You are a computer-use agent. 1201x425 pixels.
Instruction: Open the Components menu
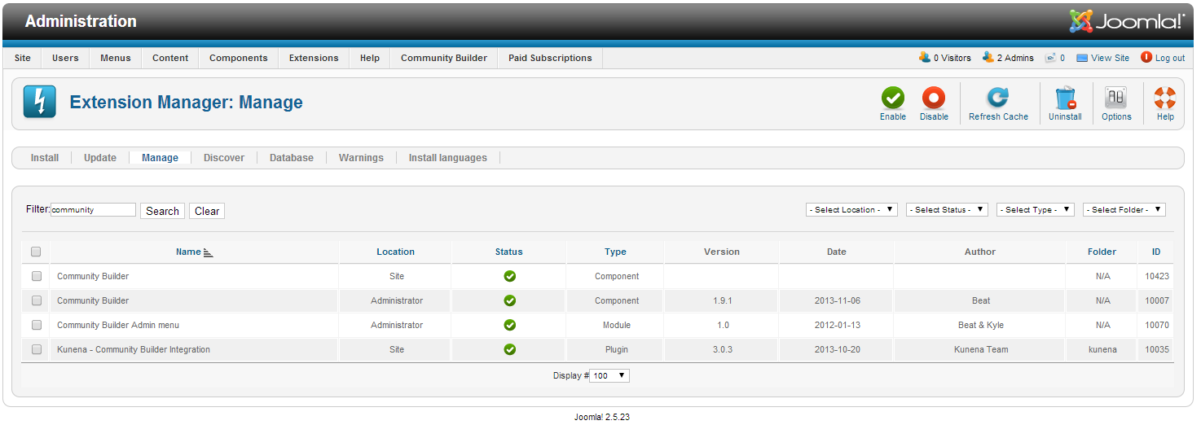pos(239,58)
